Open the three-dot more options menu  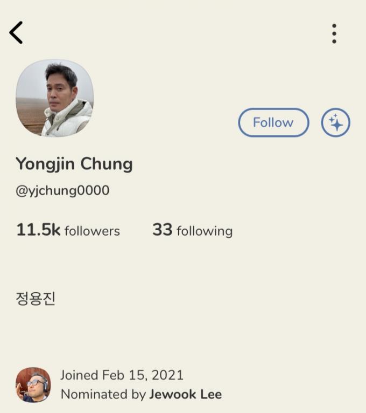[x=334, y=33]
